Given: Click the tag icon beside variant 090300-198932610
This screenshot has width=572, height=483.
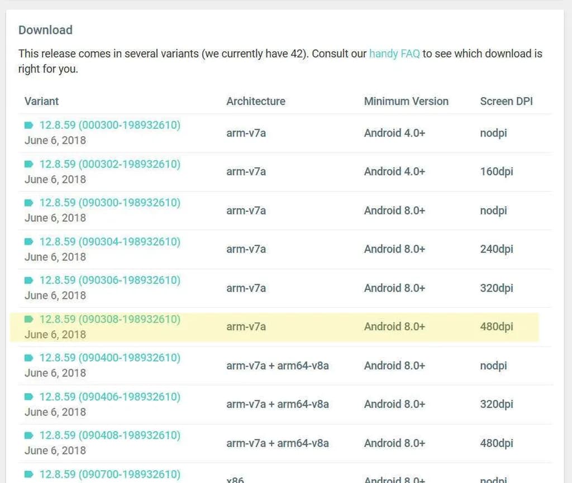Looking at the screenshot, I should click(x=29, y=203).
